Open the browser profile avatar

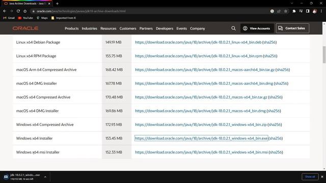(x=315, y=11)
